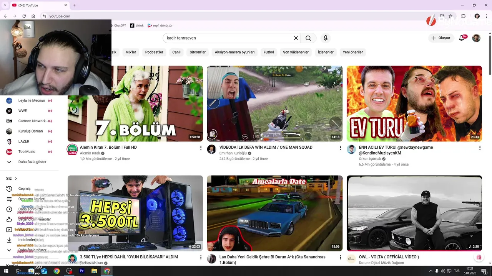The width and height of the screenshot is (492, 276).
Task: Select the Podcast'ler filter chip
Action: click(x=154, y=52)
